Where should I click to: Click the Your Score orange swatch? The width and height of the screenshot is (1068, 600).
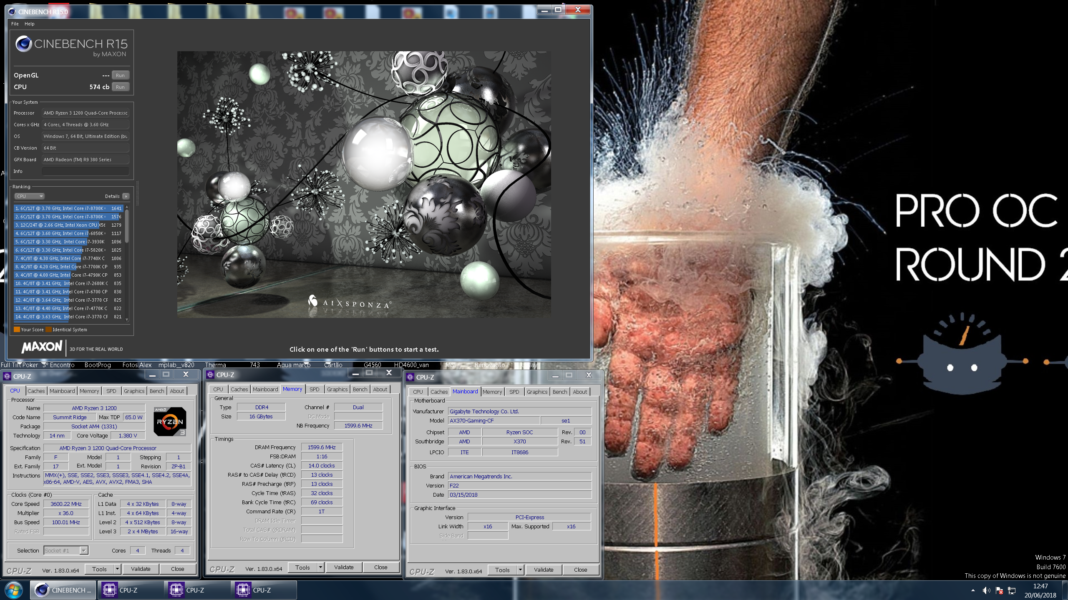17,330
